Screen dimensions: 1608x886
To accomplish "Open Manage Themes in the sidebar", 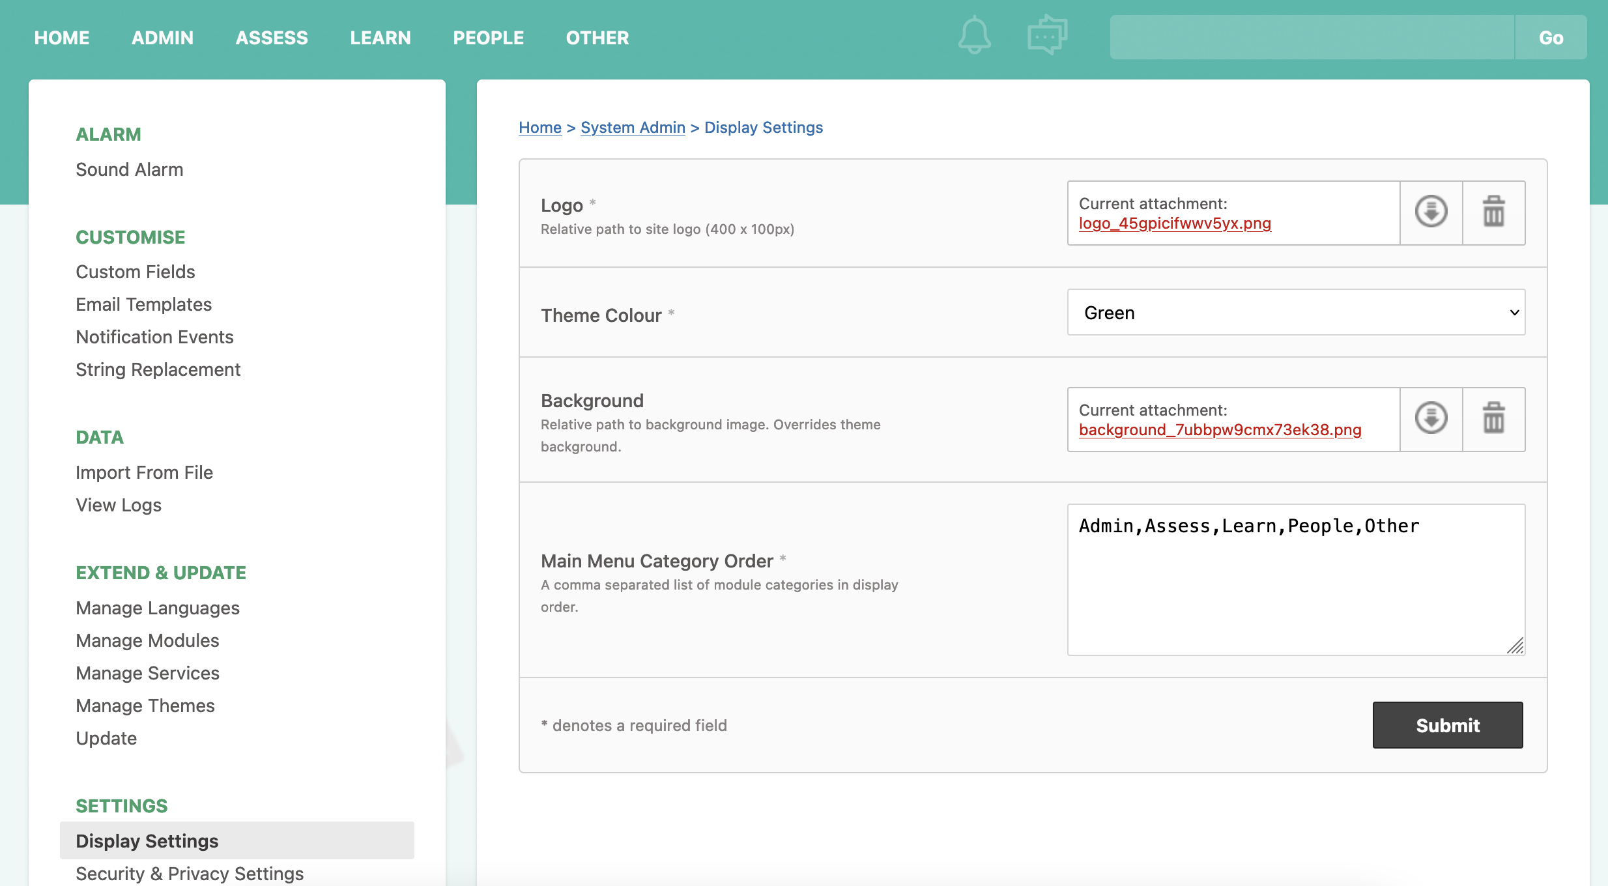I will pyautogui.click(x=145, y=706).
